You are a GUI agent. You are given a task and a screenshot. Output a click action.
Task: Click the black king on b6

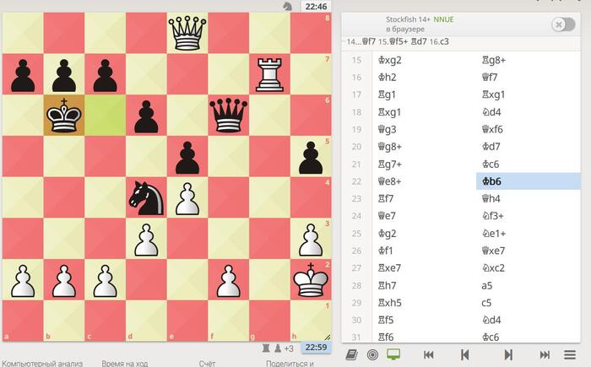click(62, 116)
